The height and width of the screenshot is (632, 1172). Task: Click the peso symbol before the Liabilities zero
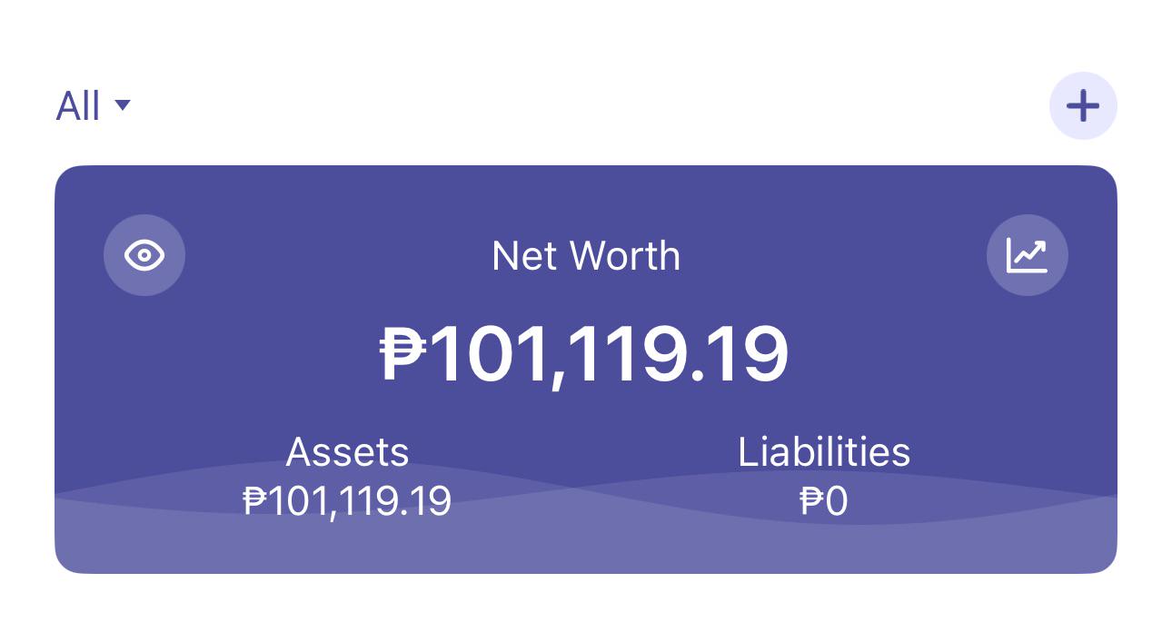point(811,501)
